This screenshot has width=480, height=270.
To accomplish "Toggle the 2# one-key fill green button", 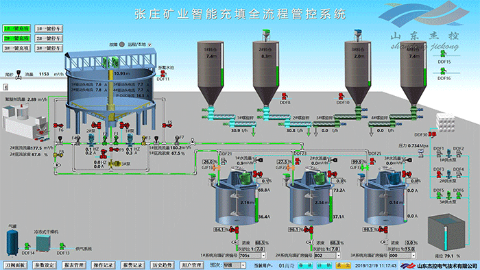I will click(17, 38).
